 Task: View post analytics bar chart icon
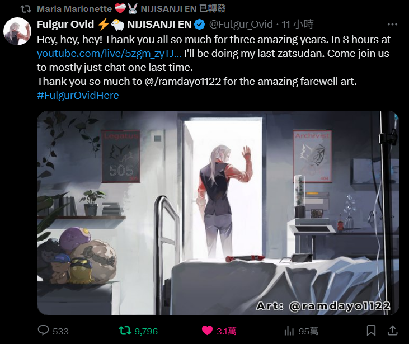point(289,331)
